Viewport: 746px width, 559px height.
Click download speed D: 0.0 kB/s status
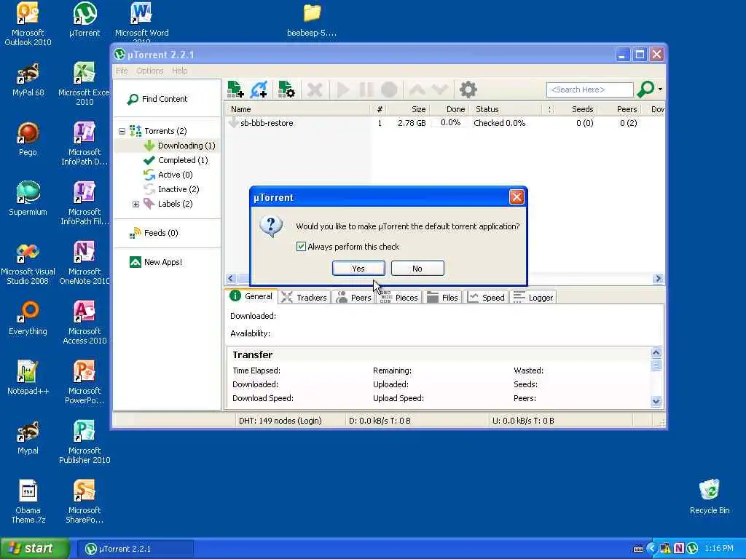(x=380, y=421)
